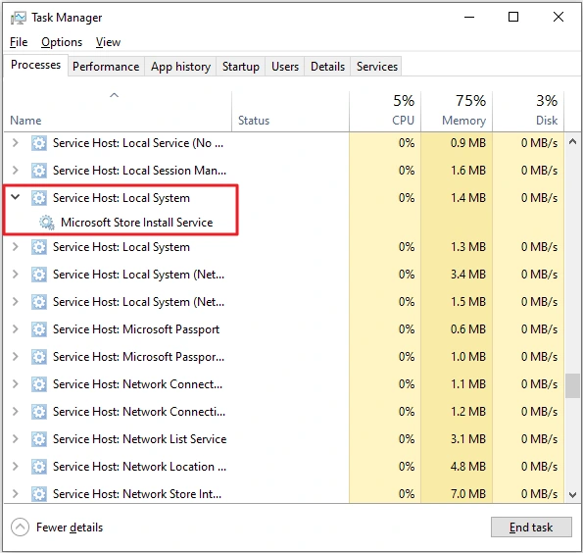Switch to the Performance tab
Screen dimensions: 583x553
click(106, 67)
